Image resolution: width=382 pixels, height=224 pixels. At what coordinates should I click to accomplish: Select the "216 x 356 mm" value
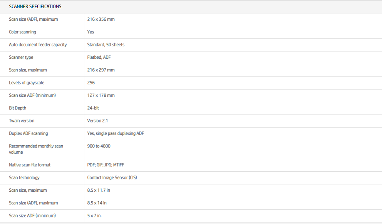(x=101, y=19)
